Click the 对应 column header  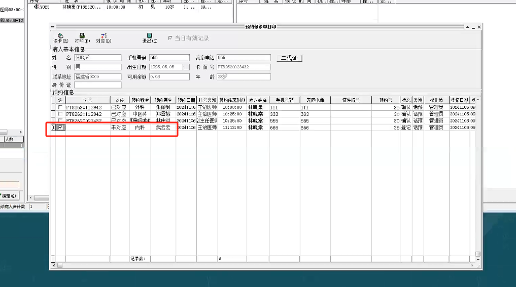tap(120, 100)
